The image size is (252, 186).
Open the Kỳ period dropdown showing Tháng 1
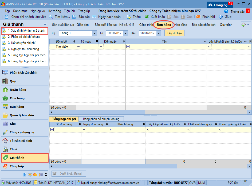coord(95,33)
